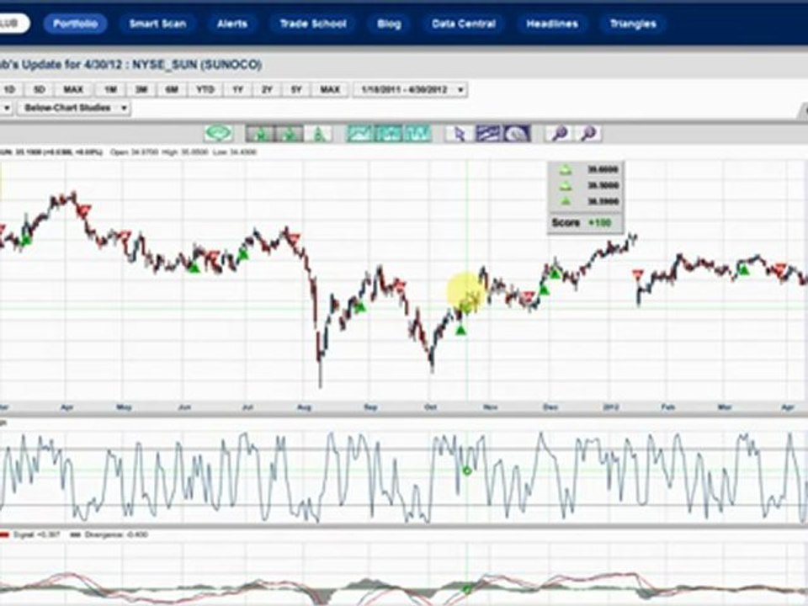Set chart range to 1D
The image size is (808, 606).
[9, 90]
